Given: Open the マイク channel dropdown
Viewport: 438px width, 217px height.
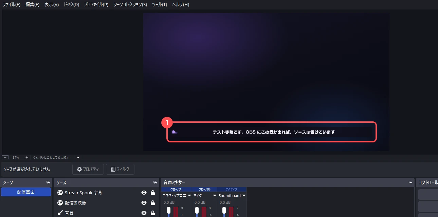Looking at the screenshot, I should pyautogui.click(x=215, y=196).
